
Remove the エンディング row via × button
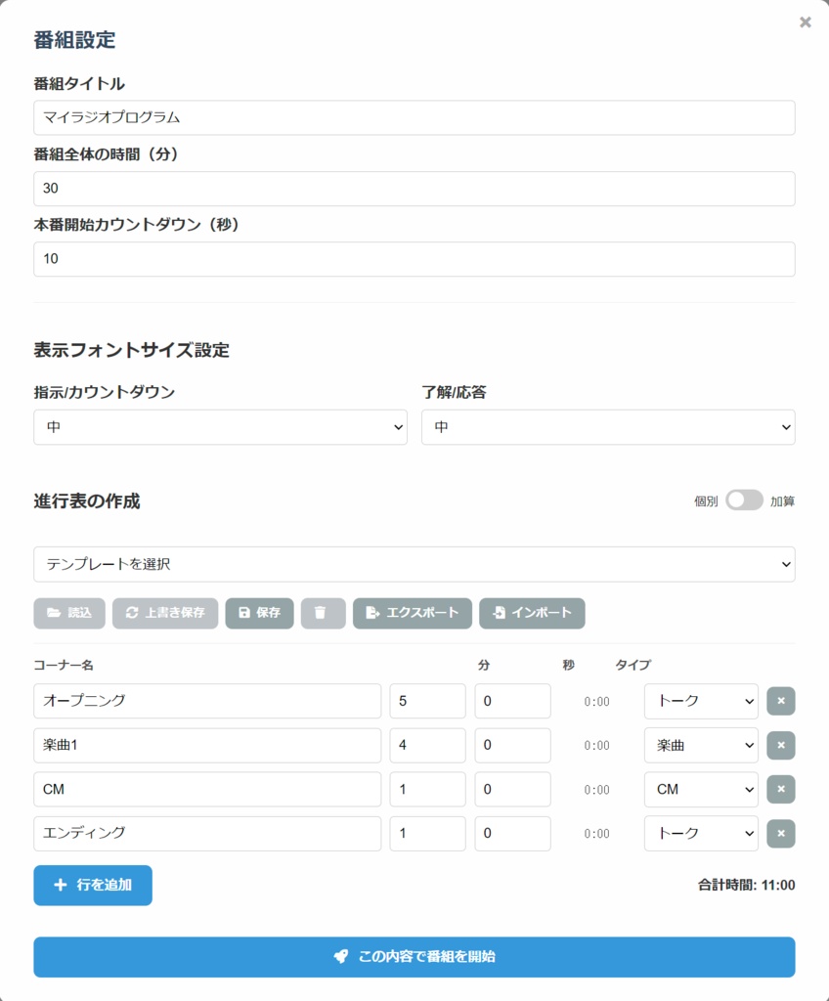[x=780, y=834]
